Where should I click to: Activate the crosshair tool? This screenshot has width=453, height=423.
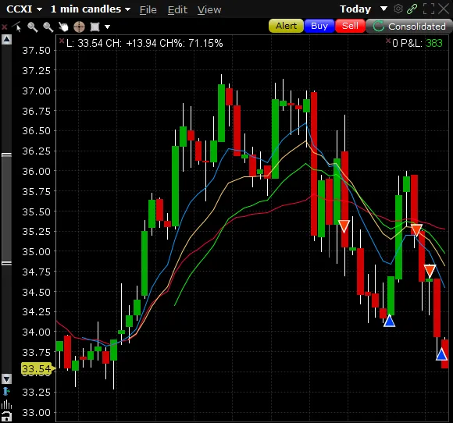79,27
